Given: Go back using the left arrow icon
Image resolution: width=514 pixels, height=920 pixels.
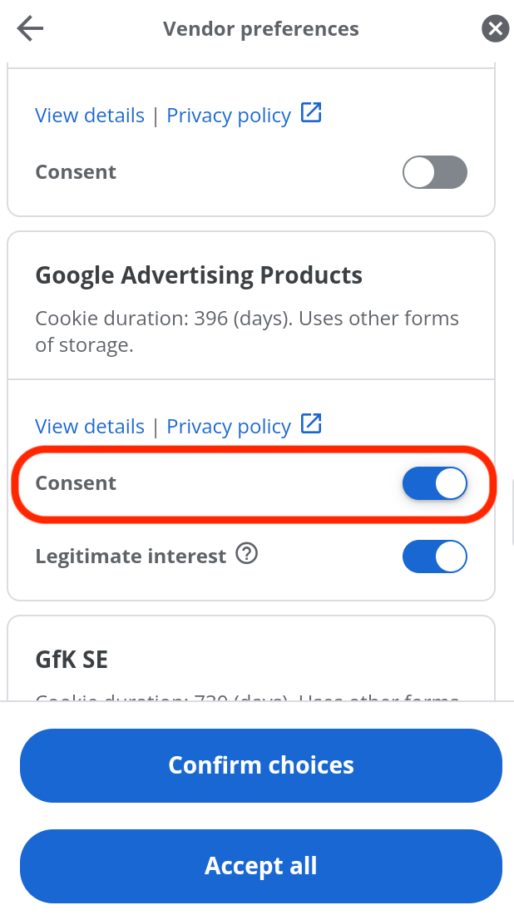Looking at the screenshot, I should (x=30, y=28).
